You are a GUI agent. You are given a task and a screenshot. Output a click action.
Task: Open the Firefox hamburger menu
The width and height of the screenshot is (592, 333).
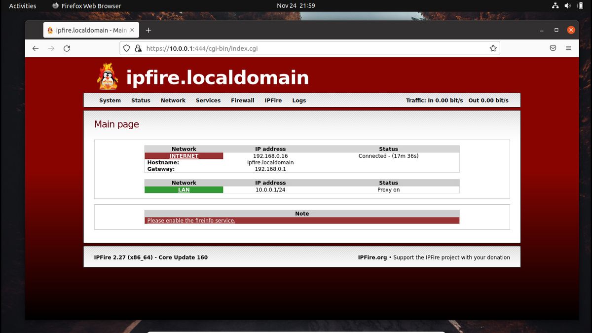[x=568, y=48]
